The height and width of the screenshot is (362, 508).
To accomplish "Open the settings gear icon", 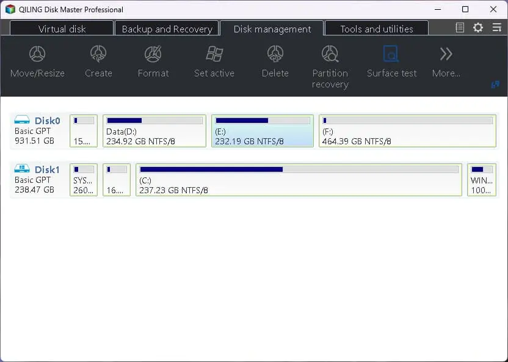I will click(x=478, y=28).
